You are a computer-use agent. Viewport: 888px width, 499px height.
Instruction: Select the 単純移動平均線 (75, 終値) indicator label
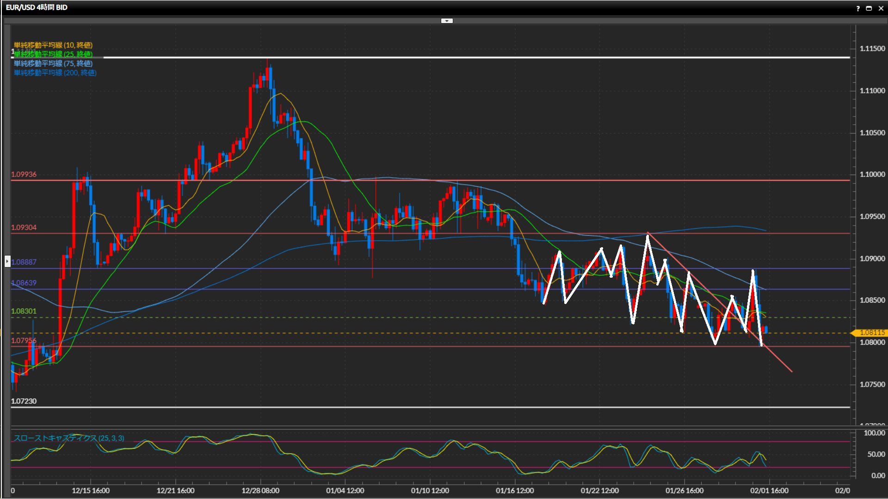coord(53,63)
